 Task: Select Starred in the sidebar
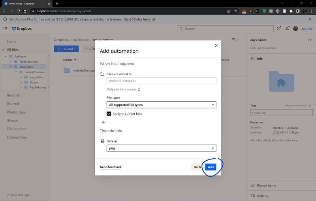coord(13,104)
